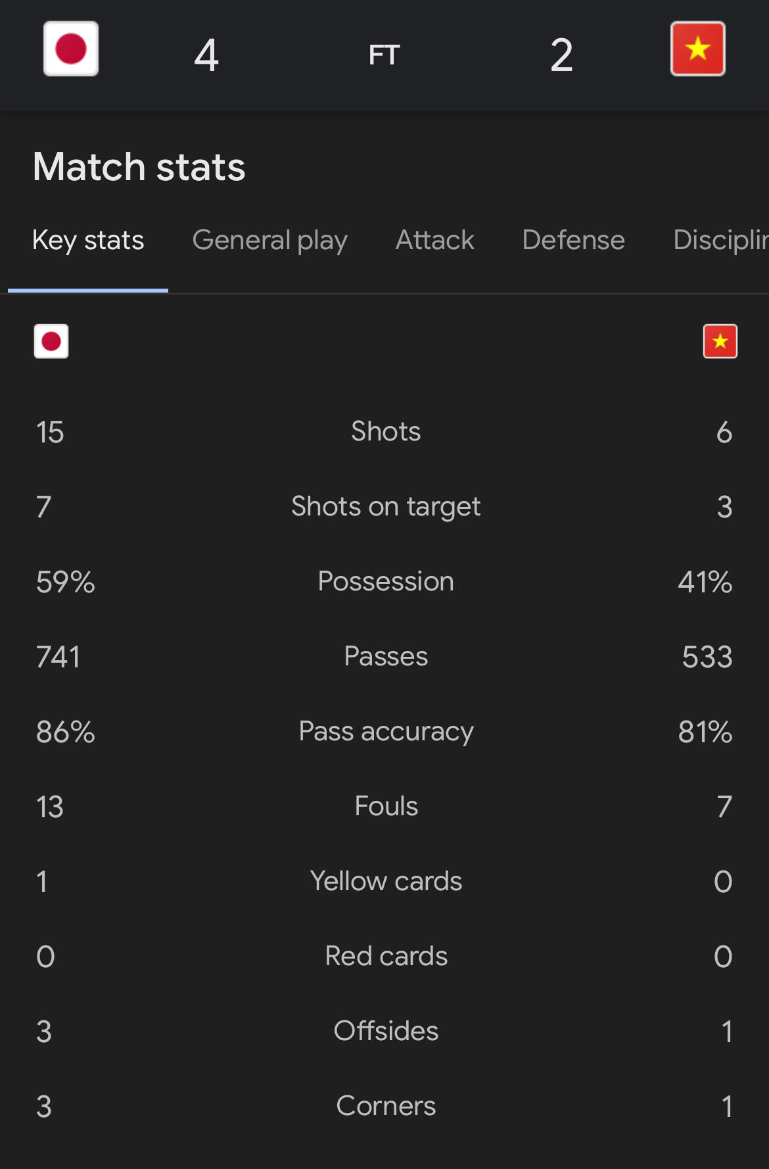Tap small Japan flag above stats column
This screenshot has width=769, height=1169.
coord(51,341)
